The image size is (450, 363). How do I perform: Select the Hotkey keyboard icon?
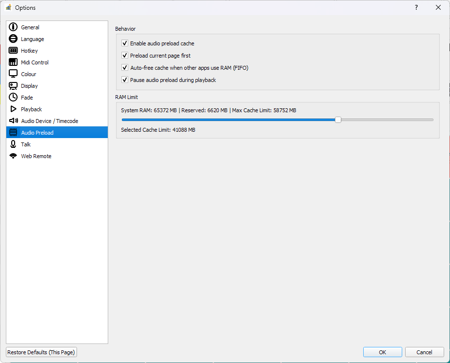click(13, 50)
